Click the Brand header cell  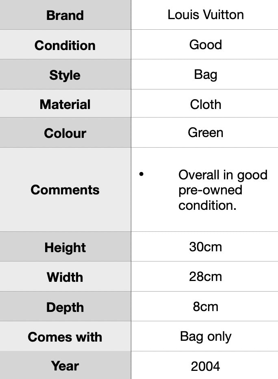coord(65,15)
